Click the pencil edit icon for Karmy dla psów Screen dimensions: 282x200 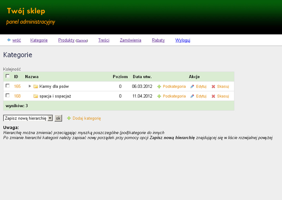(192, 86)
